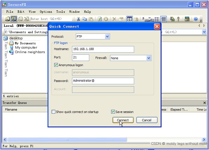209x150 pixels.
Task: Open the Edit menu
Action: [x=21, y=12]
